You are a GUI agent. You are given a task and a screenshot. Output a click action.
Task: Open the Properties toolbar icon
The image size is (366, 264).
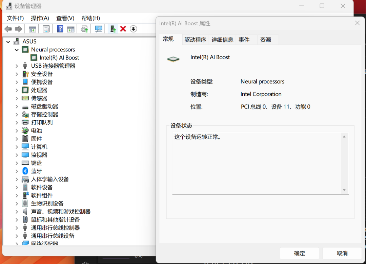tap(46, 29)
